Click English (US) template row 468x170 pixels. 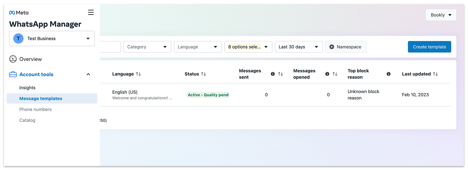pyautogui.click(x=275, y=95)
